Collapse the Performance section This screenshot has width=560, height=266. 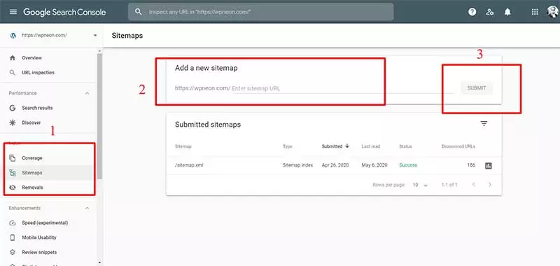[x=87, y=93]
